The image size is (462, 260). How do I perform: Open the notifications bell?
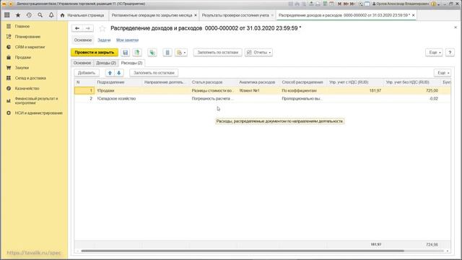[51, 15]
